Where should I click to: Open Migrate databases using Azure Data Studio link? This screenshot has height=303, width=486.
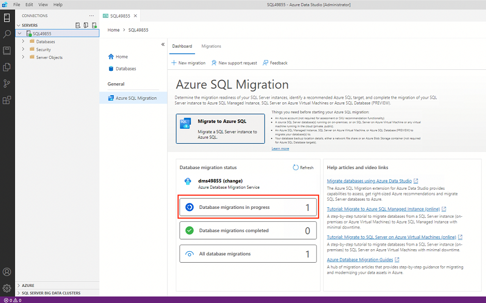coord(369,181)
